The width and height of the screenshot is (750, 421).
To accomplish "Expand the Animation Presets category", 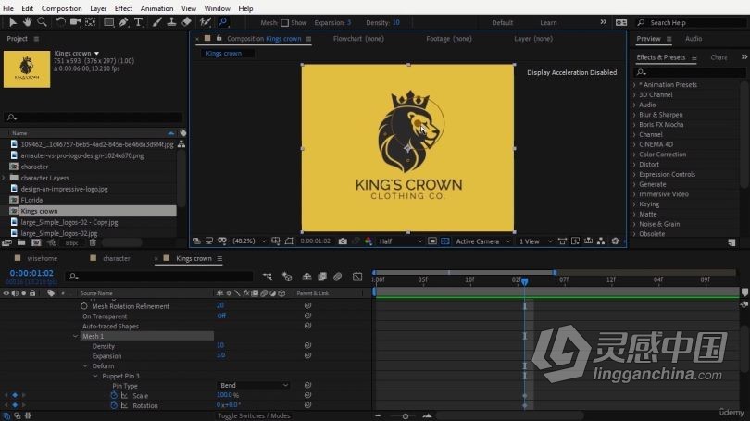I will [x=635, y=84].
